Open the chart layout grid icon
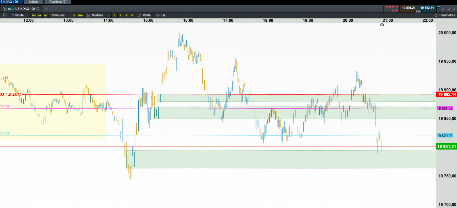 coord(5,15)
